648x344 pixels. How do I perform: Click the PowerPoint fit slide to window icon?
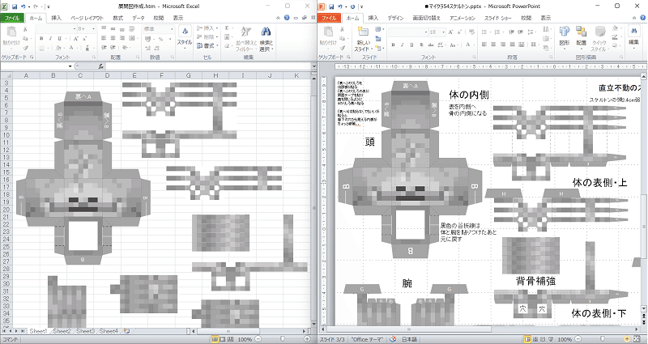[x=637, y=339]
